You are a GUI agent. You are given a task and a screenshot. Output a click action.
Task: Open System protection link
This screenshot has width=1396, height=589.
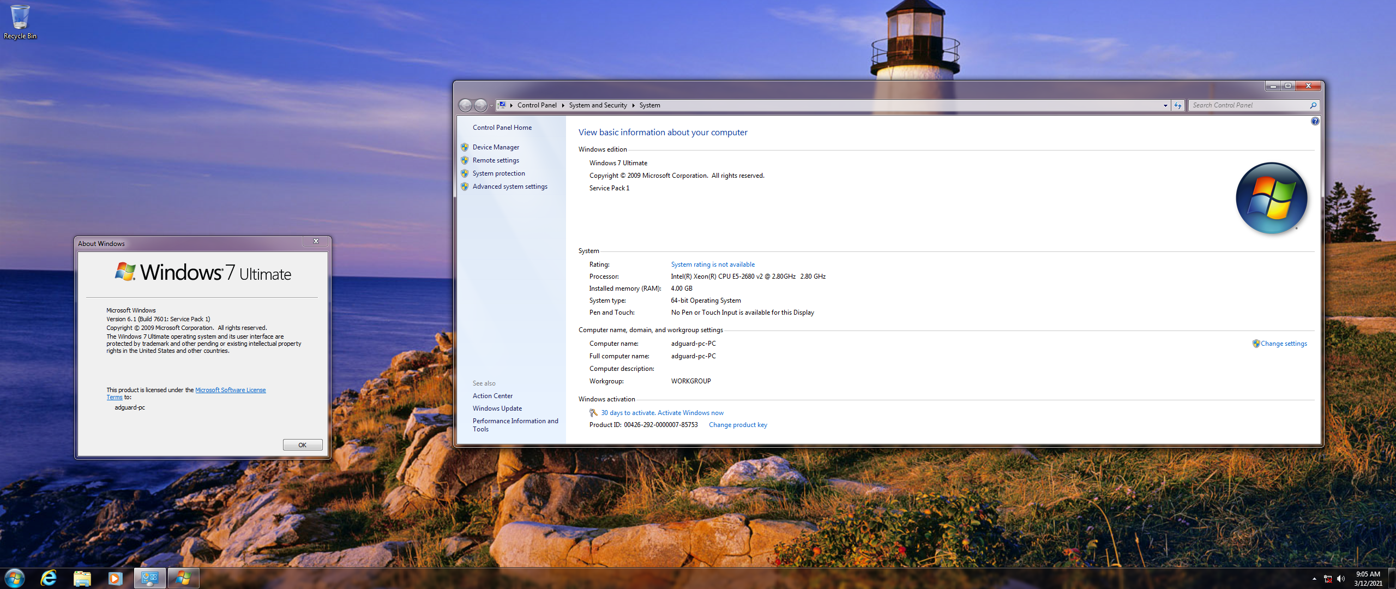tap(498, 173)
